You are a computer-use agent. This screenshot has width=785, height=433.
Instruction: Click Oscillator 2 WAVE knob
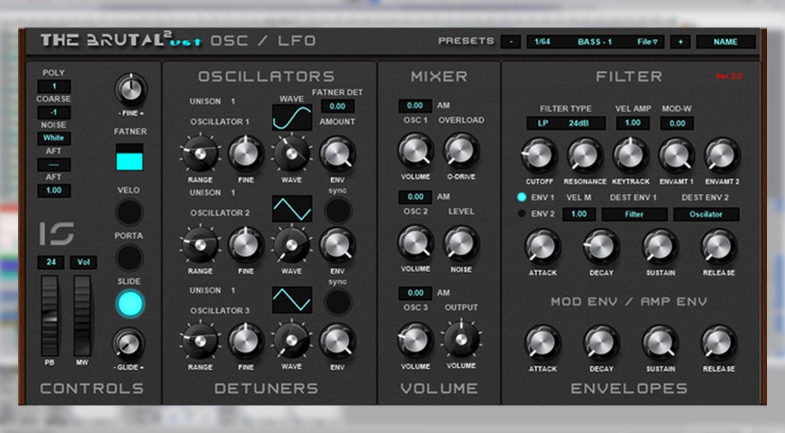[x=292, y=245]
